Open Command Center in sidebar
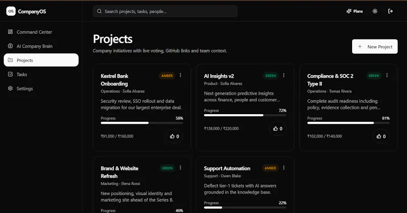 [41, 32]
